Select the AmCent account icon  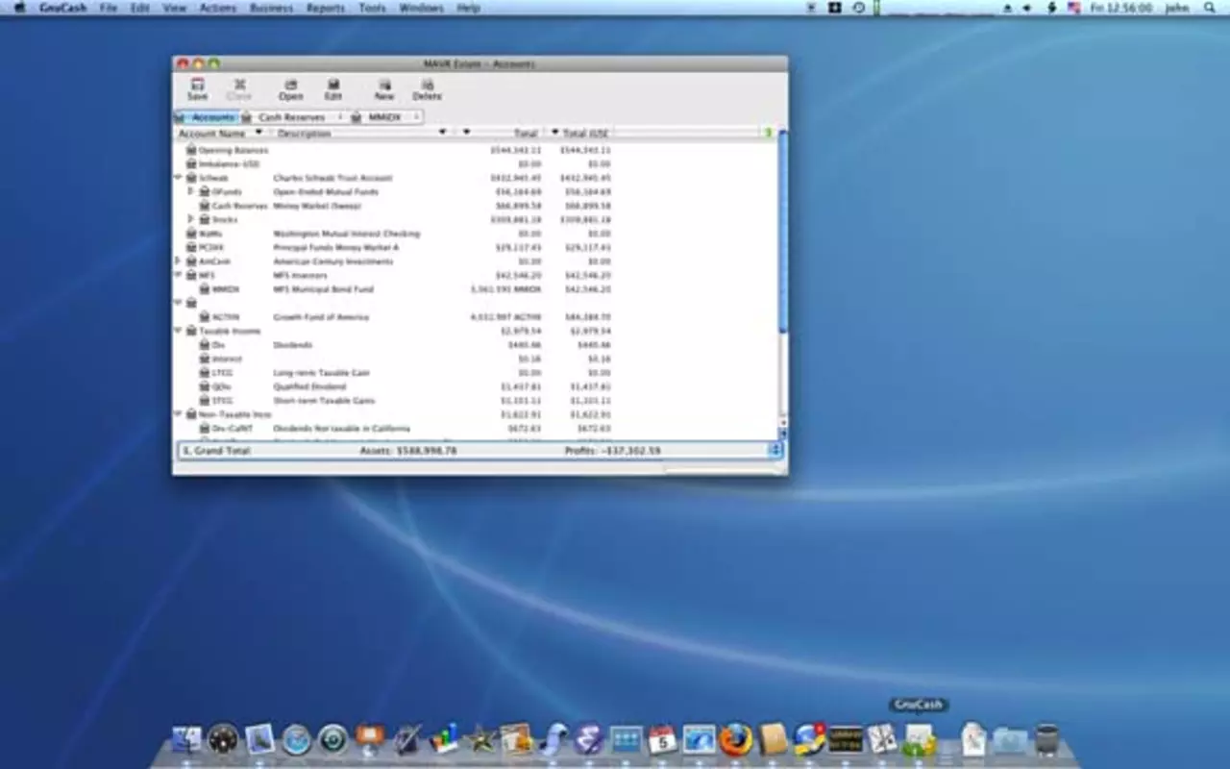point(191,261)
